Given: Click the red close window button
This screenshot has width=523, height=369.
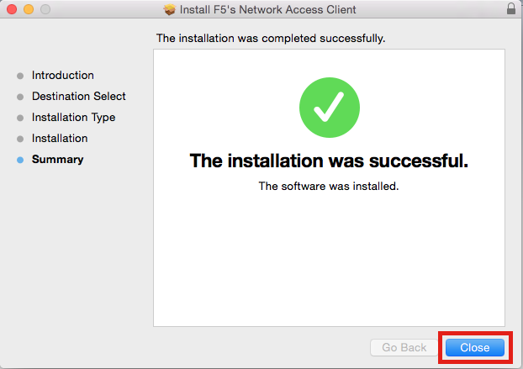Looking at the screenshot, I should pos(12,9).
